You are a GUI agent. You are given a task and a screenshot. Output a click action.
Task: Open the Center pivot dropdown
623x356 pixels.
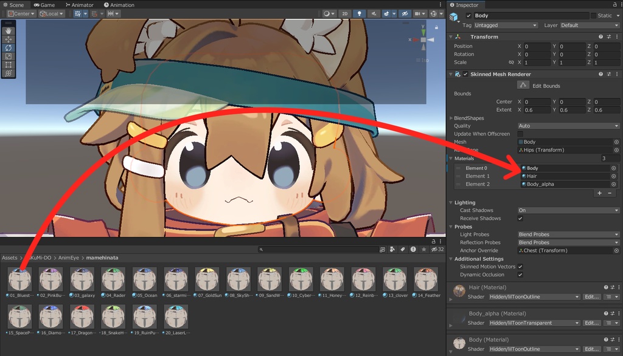21,13
